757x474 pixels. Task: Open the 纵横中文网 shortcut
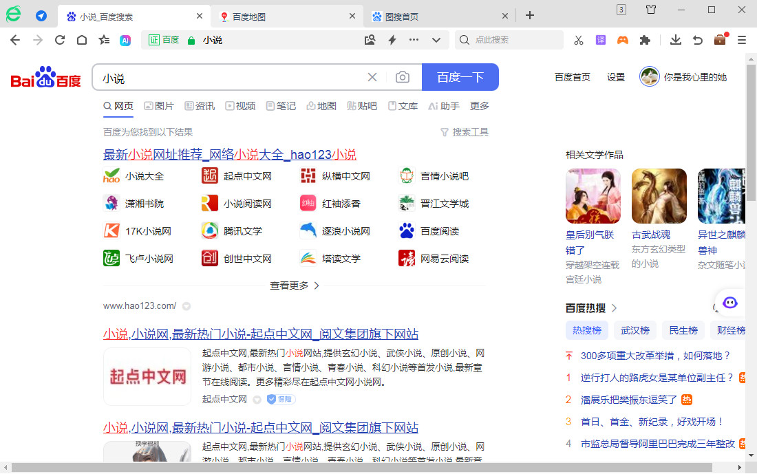[x=335, y=176]
